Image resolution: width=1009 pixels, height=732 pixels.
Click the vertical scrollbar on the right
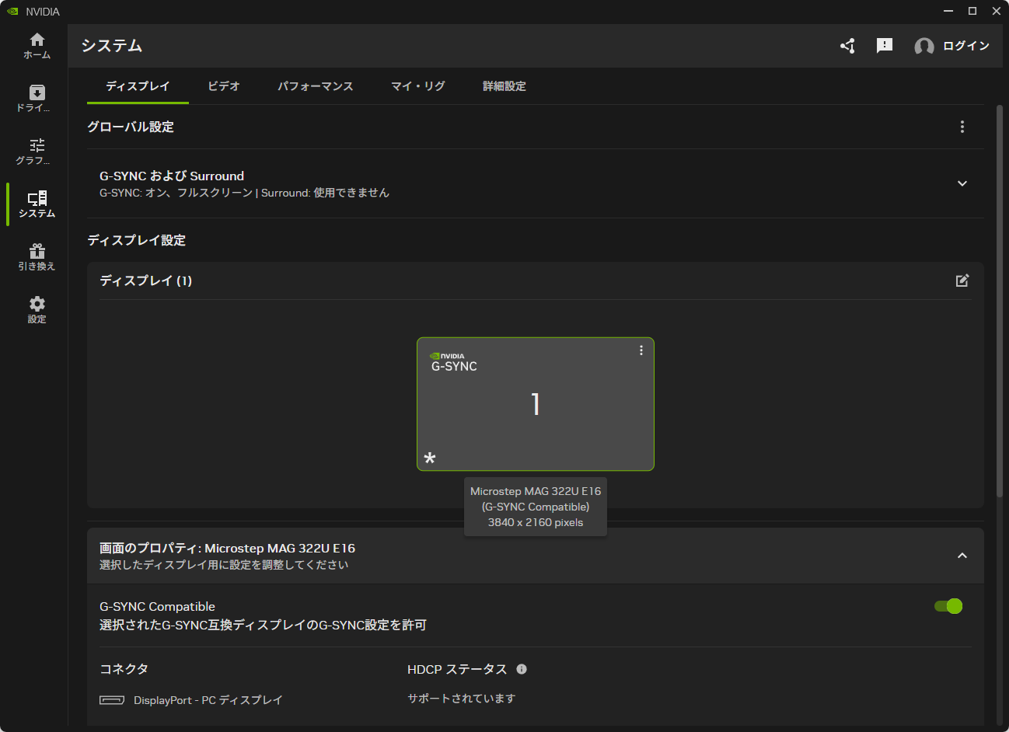(x=1000, y=301)
